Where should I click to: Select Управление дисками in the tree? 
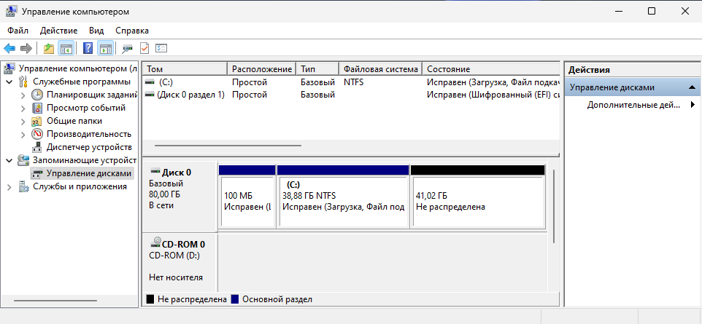pos(89,173)
